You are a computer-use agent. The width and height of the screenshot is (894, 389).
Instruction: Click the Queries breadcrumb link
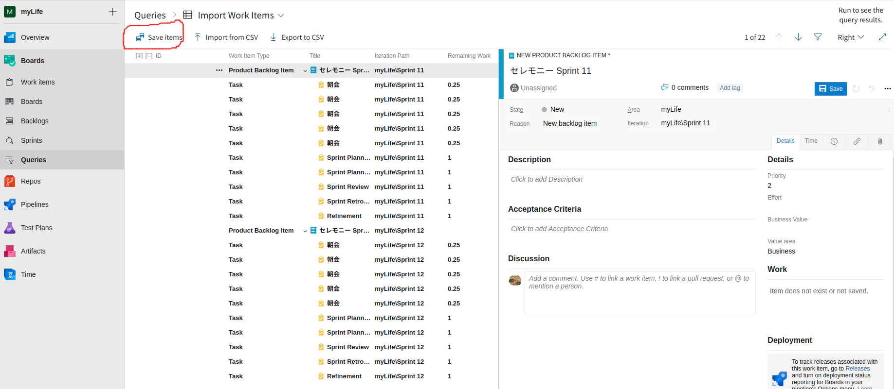(x=150, y=16)
